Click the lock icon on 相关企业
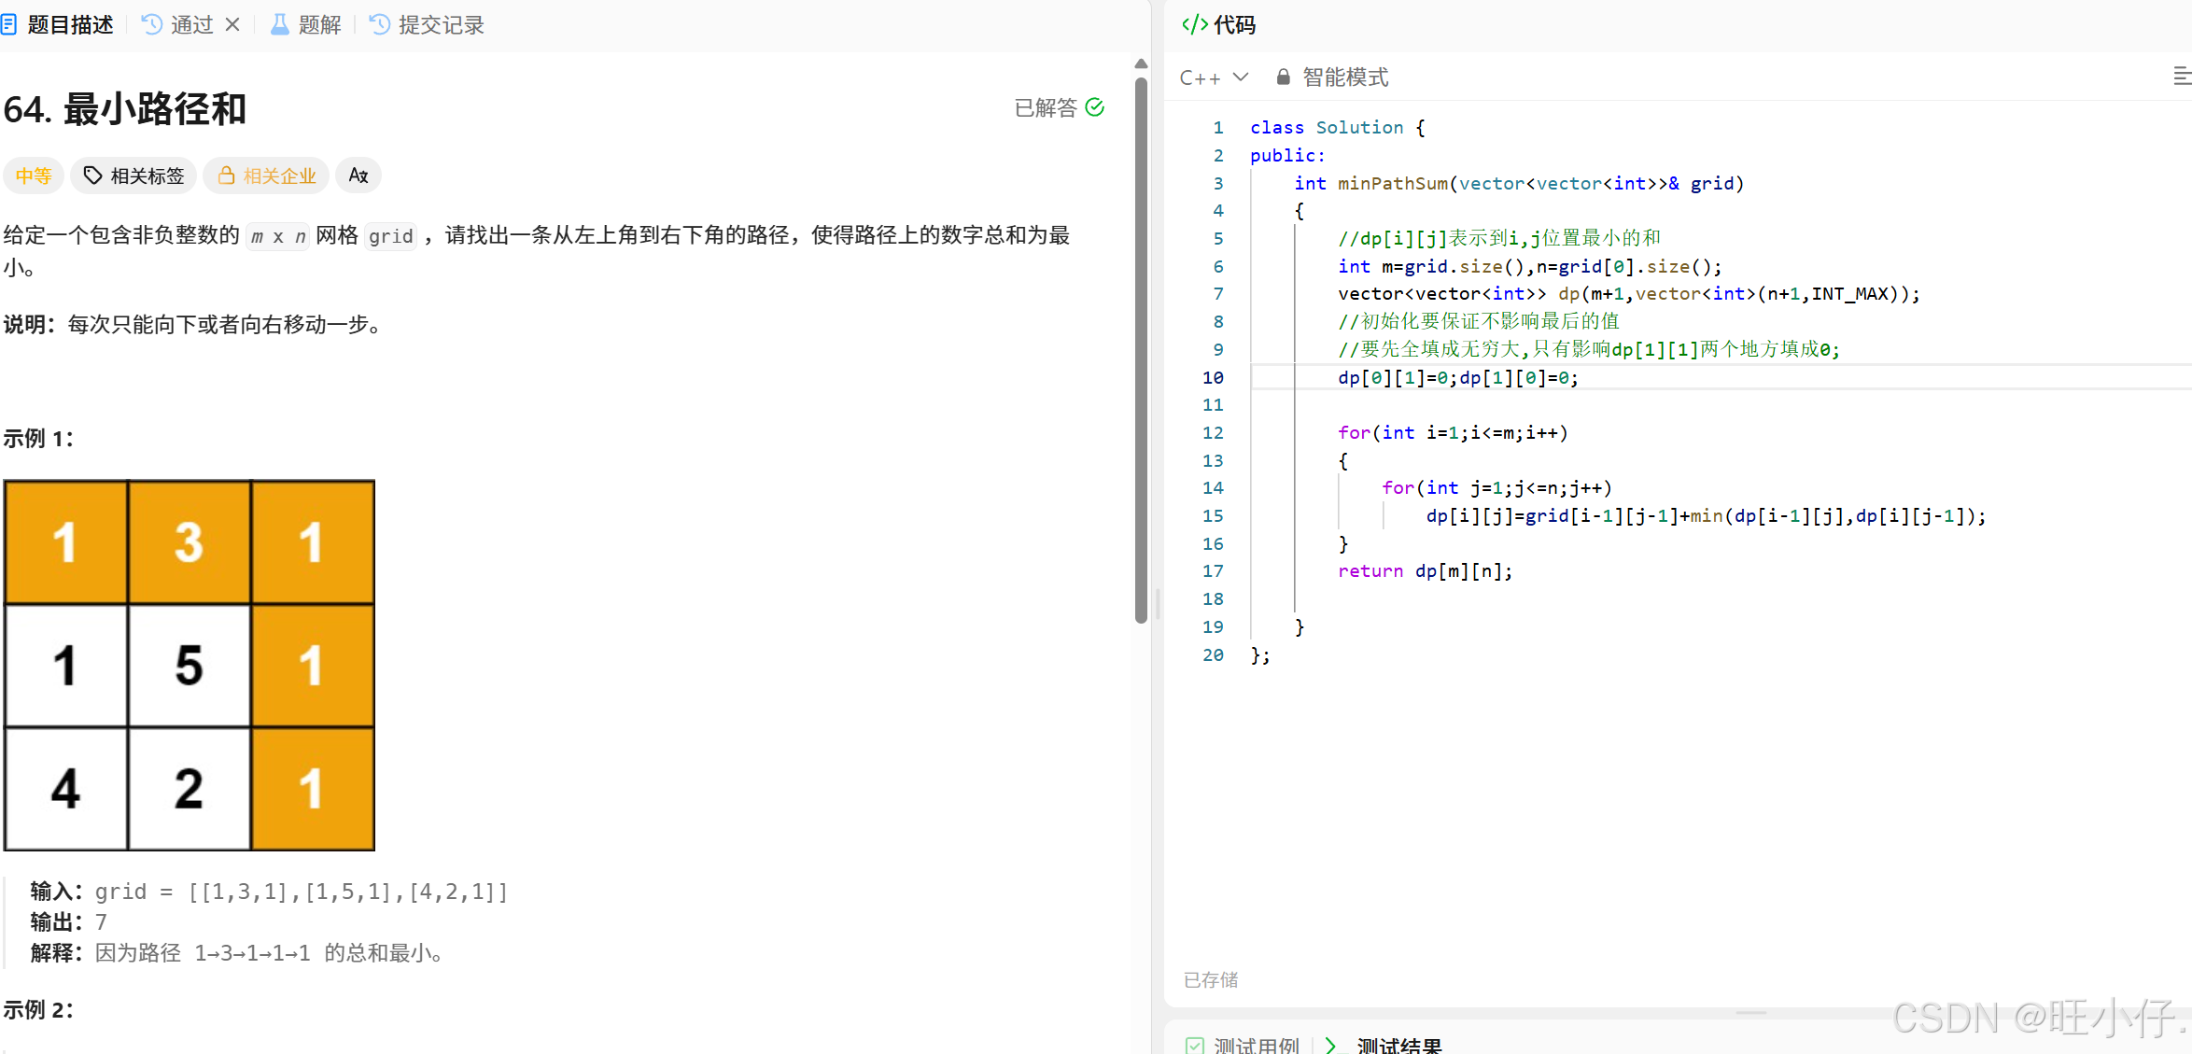Screen dimensions: 2192x1054 pos(226,176)
